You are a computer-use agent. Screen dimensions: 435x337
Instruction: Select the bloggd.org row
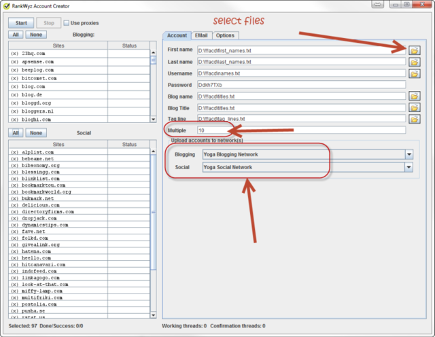click(x=79, y=103)
